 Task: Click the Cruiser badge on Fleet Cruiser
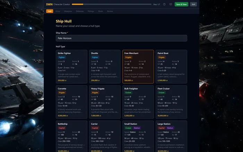(x=161, y=93)
